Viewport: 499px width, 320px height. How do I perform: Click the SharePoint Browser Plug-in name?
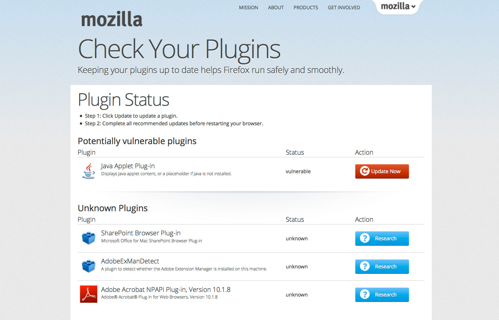click(x=141, y=233)
